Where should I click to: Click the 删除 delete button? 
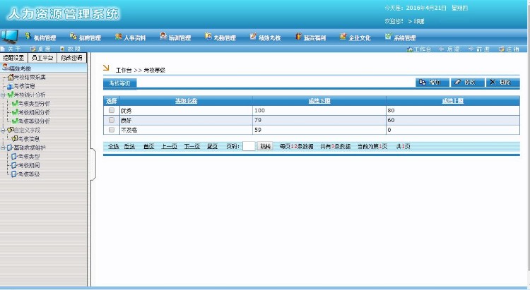pos(502,83)
